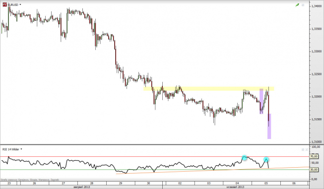Screen dimensions: 324x189
Task: Click date 05 on the time axis
Action: point(266,183)
